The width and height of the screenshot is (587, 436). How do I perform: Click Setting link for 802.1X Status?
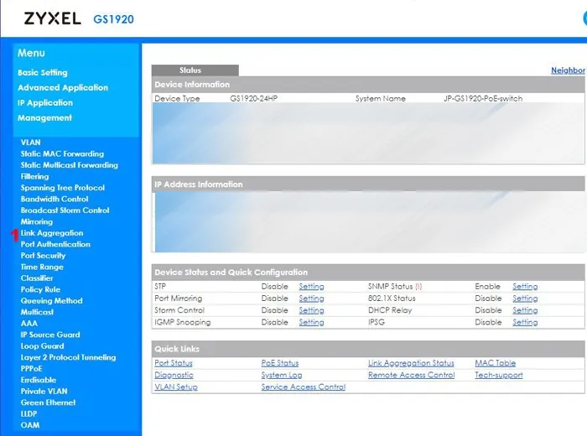point(525,298)
